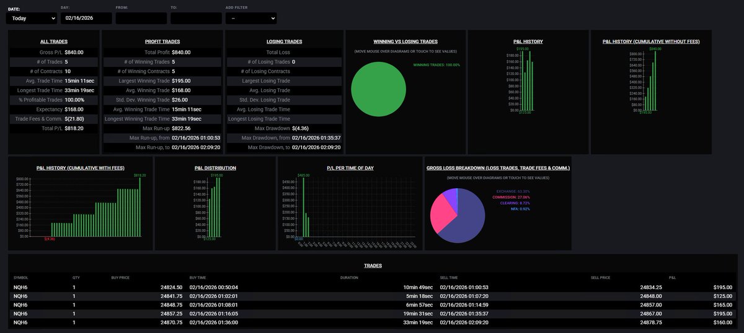This screenshot has height=333, width=744.
Task: Click the Winning vs Losing Trades heading
Action: [405, 41]
